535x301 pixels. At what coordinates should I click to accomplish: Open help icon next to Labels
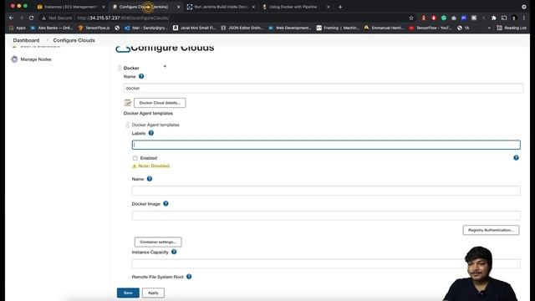coord(151,133)
